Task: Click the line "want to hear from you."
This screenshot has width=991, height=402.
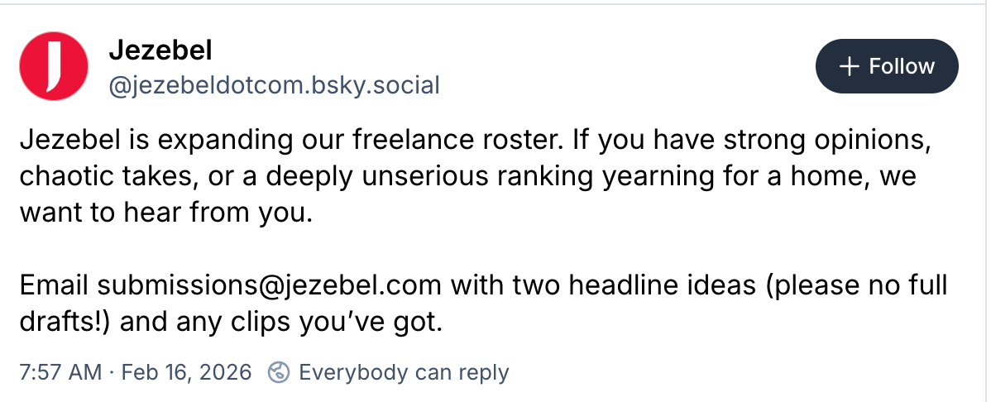Action: [165, 213]
